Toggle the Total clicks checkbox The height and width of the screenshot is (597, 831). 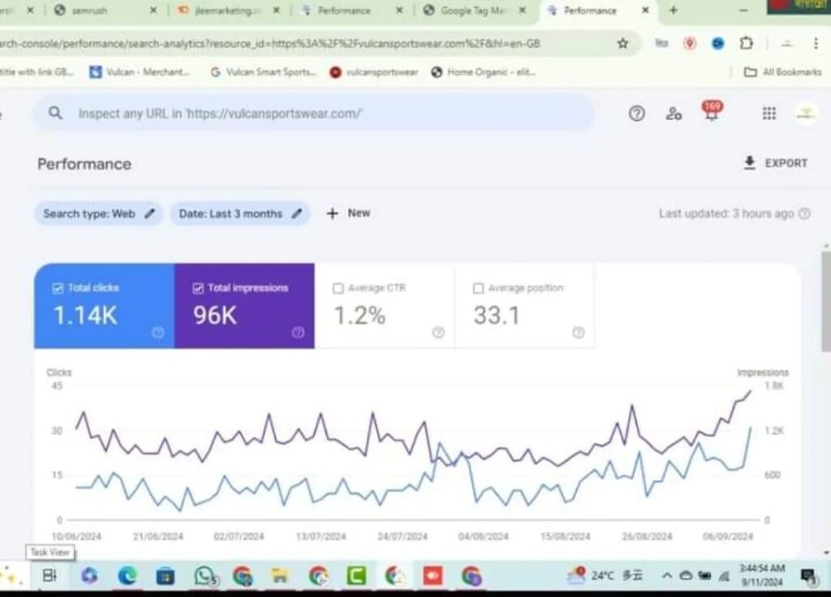(58, 288)
